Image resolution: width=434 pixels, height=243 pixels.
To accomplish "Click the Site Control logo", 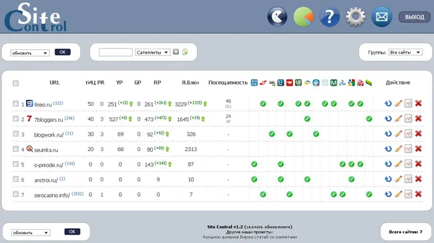I will [x=35, y=17].
